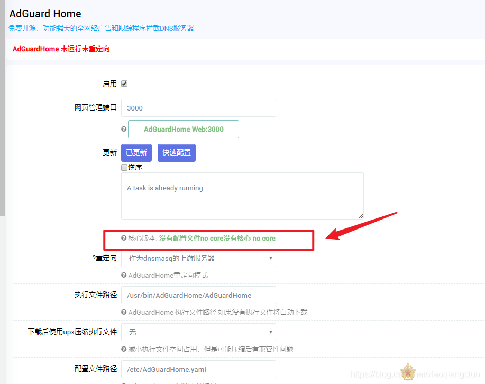Click the 已更新 update button
The width and height of the screenshot is (485, 384).
click(x=136, y=152)
